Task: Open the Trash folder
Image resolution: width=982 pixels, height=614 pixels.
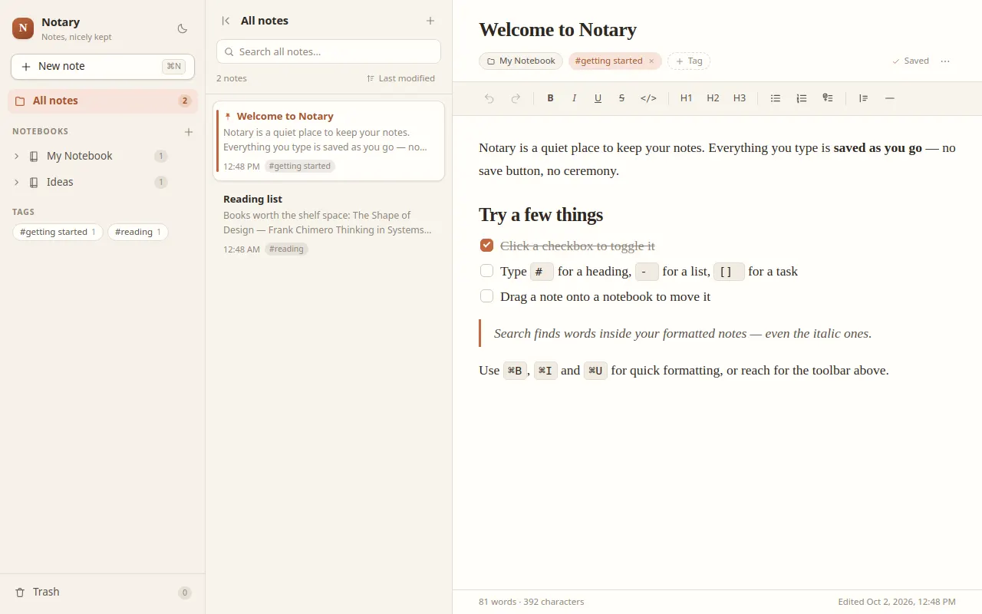Action: (103, 592)
